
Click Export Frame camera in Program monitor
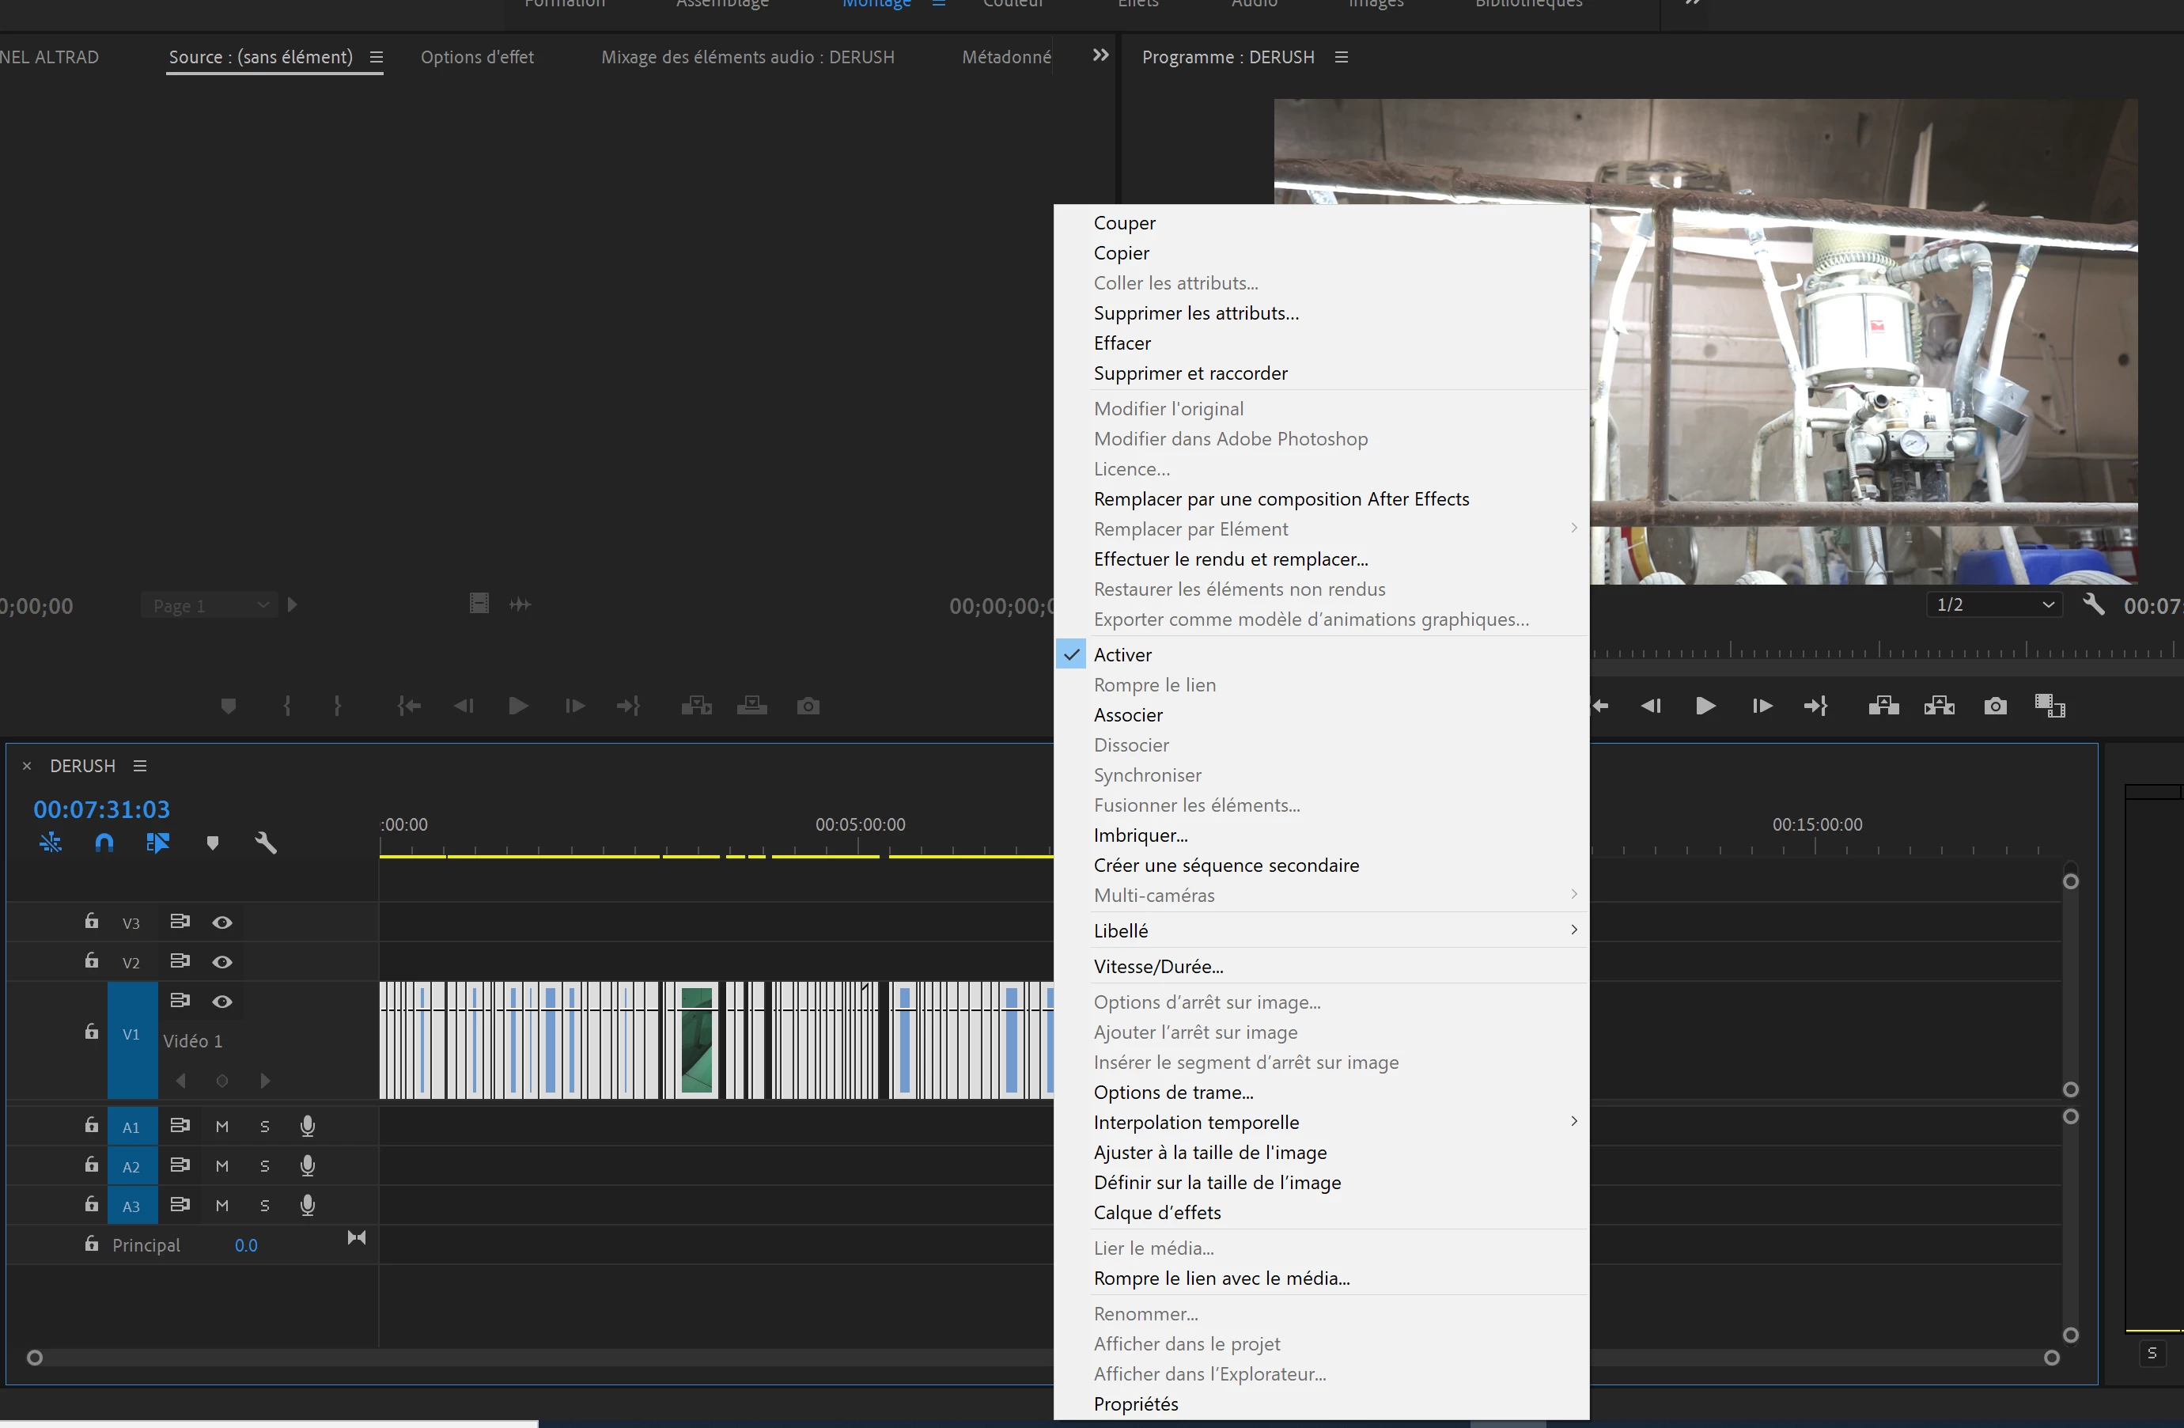1994,706
